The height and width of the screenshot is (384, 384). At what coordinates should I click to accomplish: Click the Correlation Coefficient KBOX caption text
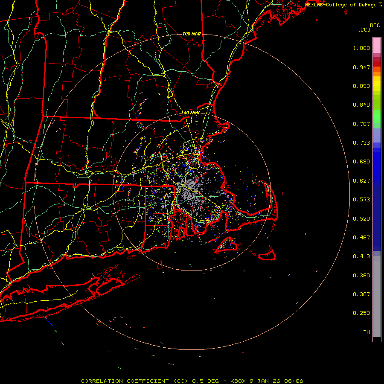192,381
